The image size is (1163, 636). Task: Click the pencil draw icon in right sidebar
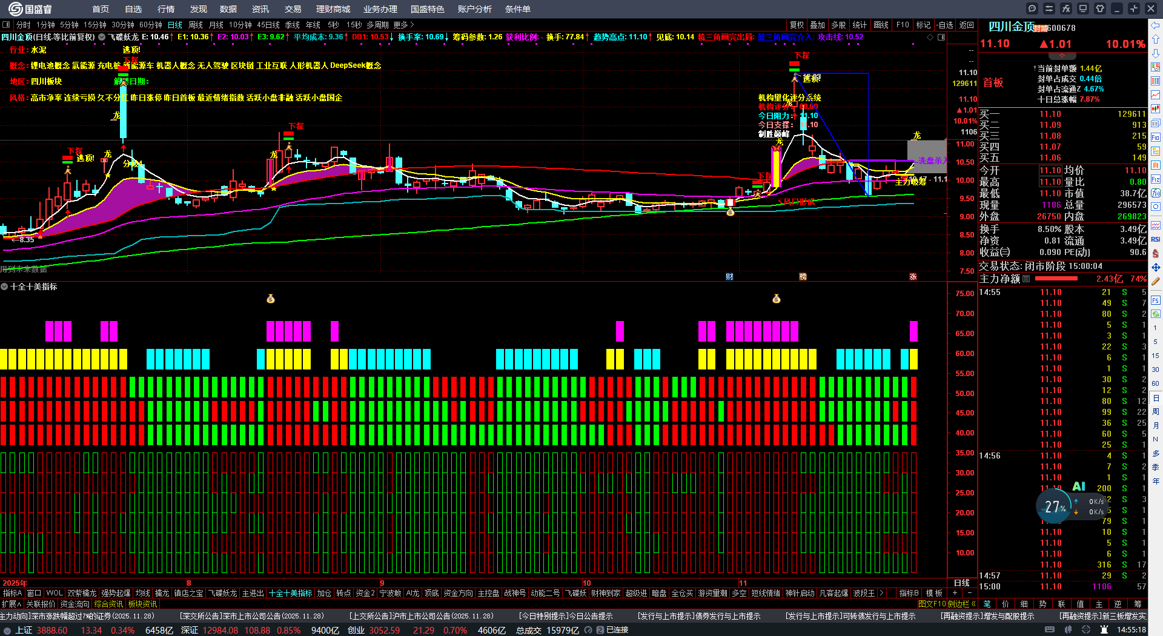click(x=1156, y=281)
